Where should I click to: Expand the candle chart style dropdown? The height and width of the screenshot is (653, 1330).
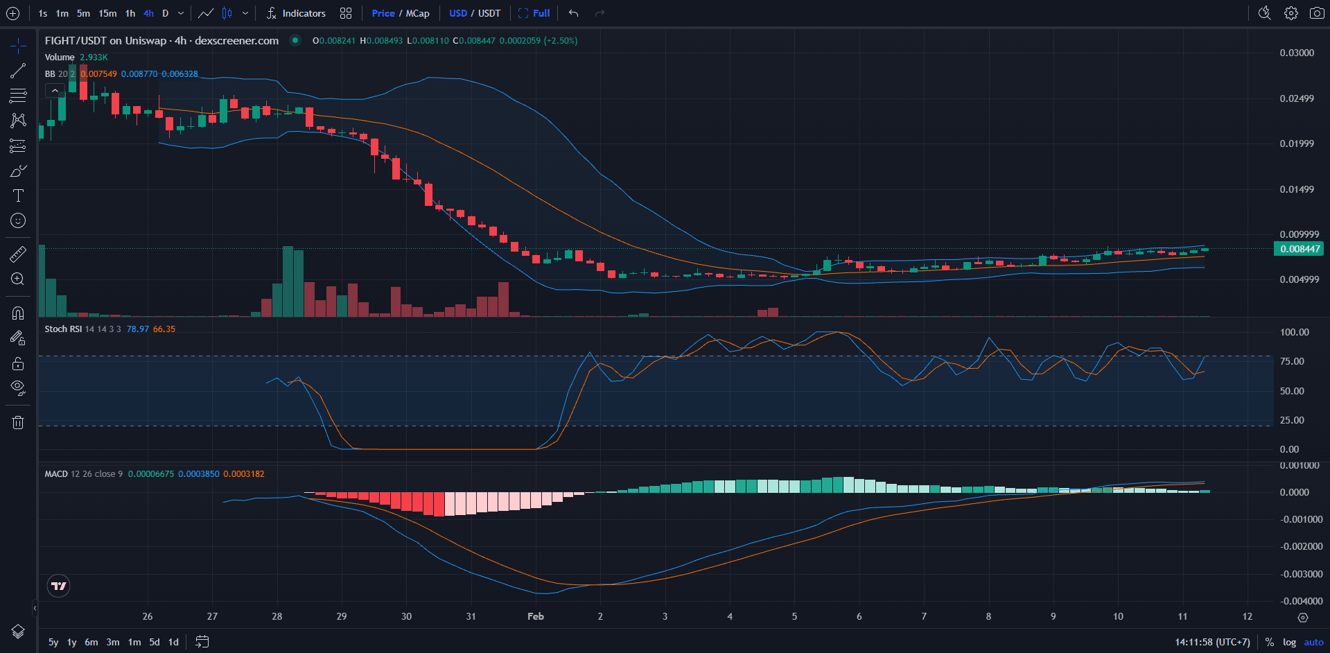point(245,12)
